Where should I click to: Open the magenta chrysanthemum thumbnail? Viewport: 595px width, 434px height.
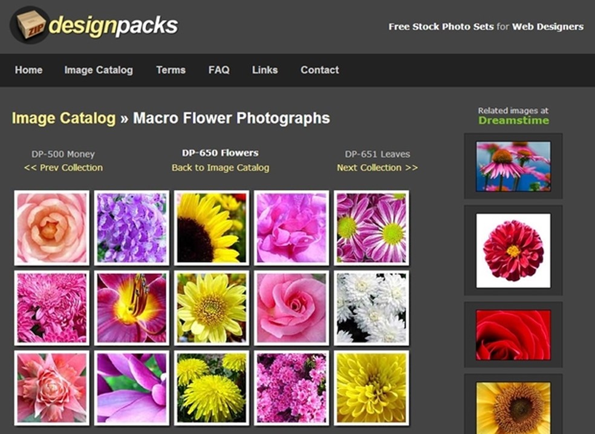[51, 308]
